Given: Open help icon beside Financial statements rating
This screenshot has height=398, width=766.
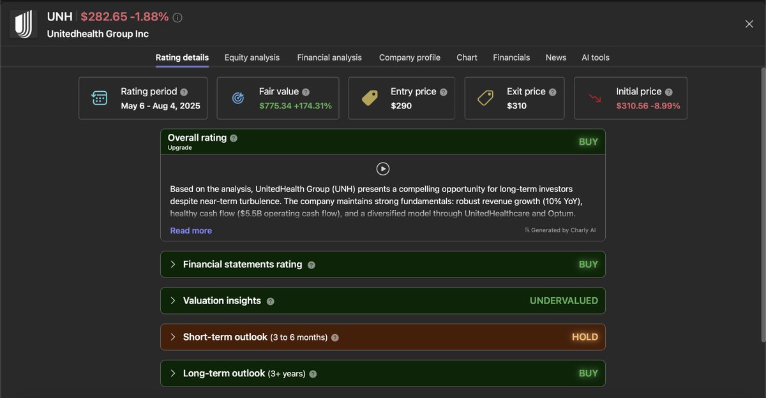Looking at the screenshot, I should point(312,265).
